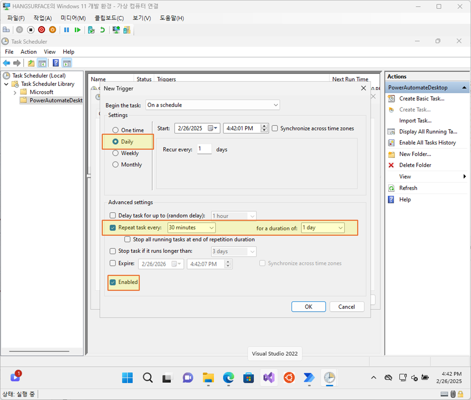Expand the Microsoft folder tree node
Screen dimensions: 471x400
pos(15,92)
